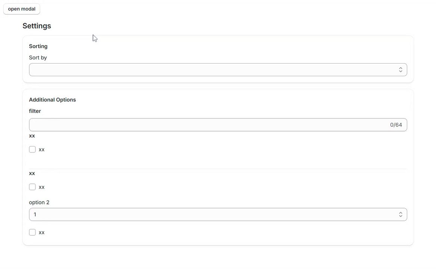
Task: Click xx label text beside the last checkbox
Action: (x=41, y=232)
